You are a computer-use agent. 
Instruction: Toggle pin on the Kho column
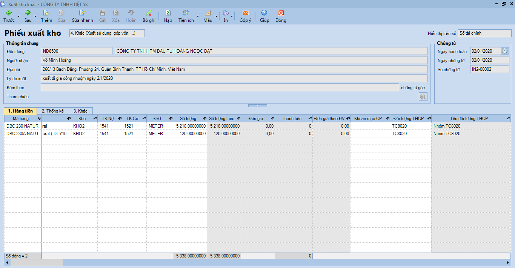click(x=95, y=119)
